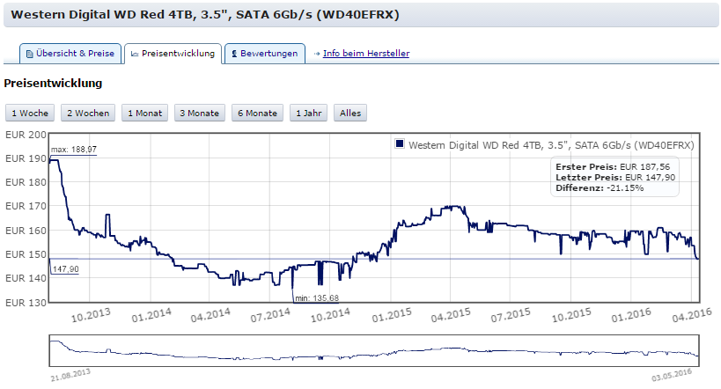Show price history for 1 Woche

(30, 114)
